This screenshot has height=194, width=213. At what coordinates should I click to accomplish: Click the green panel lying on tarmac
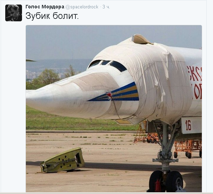coord(63,160)
